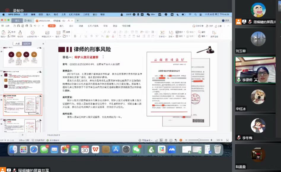
Task: Select the slide thumbnail with four colored circles
Action: click(x=23, y=57)
